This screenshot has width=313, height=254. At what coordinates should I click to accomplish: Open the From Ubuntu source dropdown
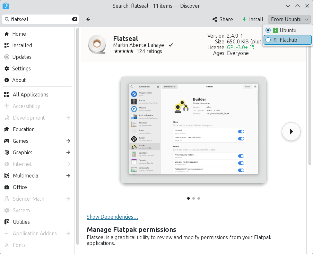pos(290,19)
